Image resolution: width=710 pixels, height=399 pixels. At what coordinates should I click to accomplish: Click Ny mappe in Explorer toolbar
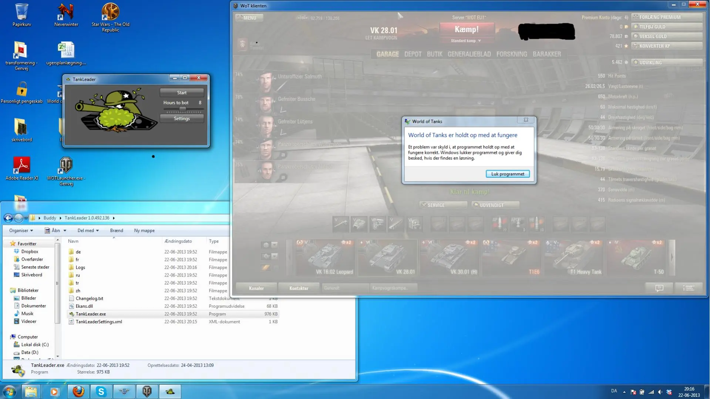144,230
